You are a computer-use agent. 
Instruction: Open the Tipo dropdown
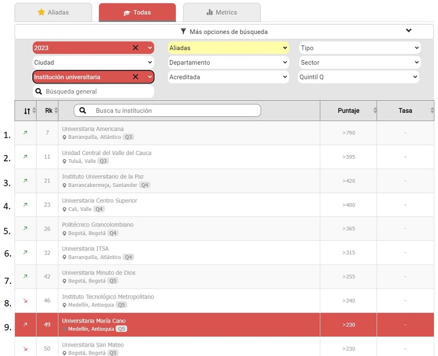point(360,48)
